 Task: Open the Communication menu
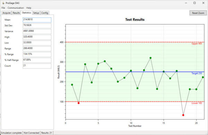pos(16,8)
